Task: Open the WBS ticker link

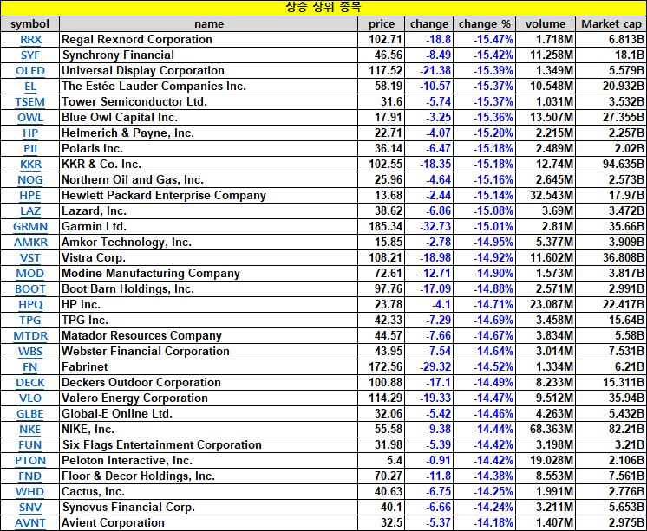Action: click(x=30, y=352)
